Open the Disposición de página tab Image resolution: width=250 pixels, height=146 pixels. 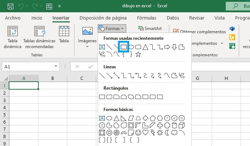tap(103, 18)
